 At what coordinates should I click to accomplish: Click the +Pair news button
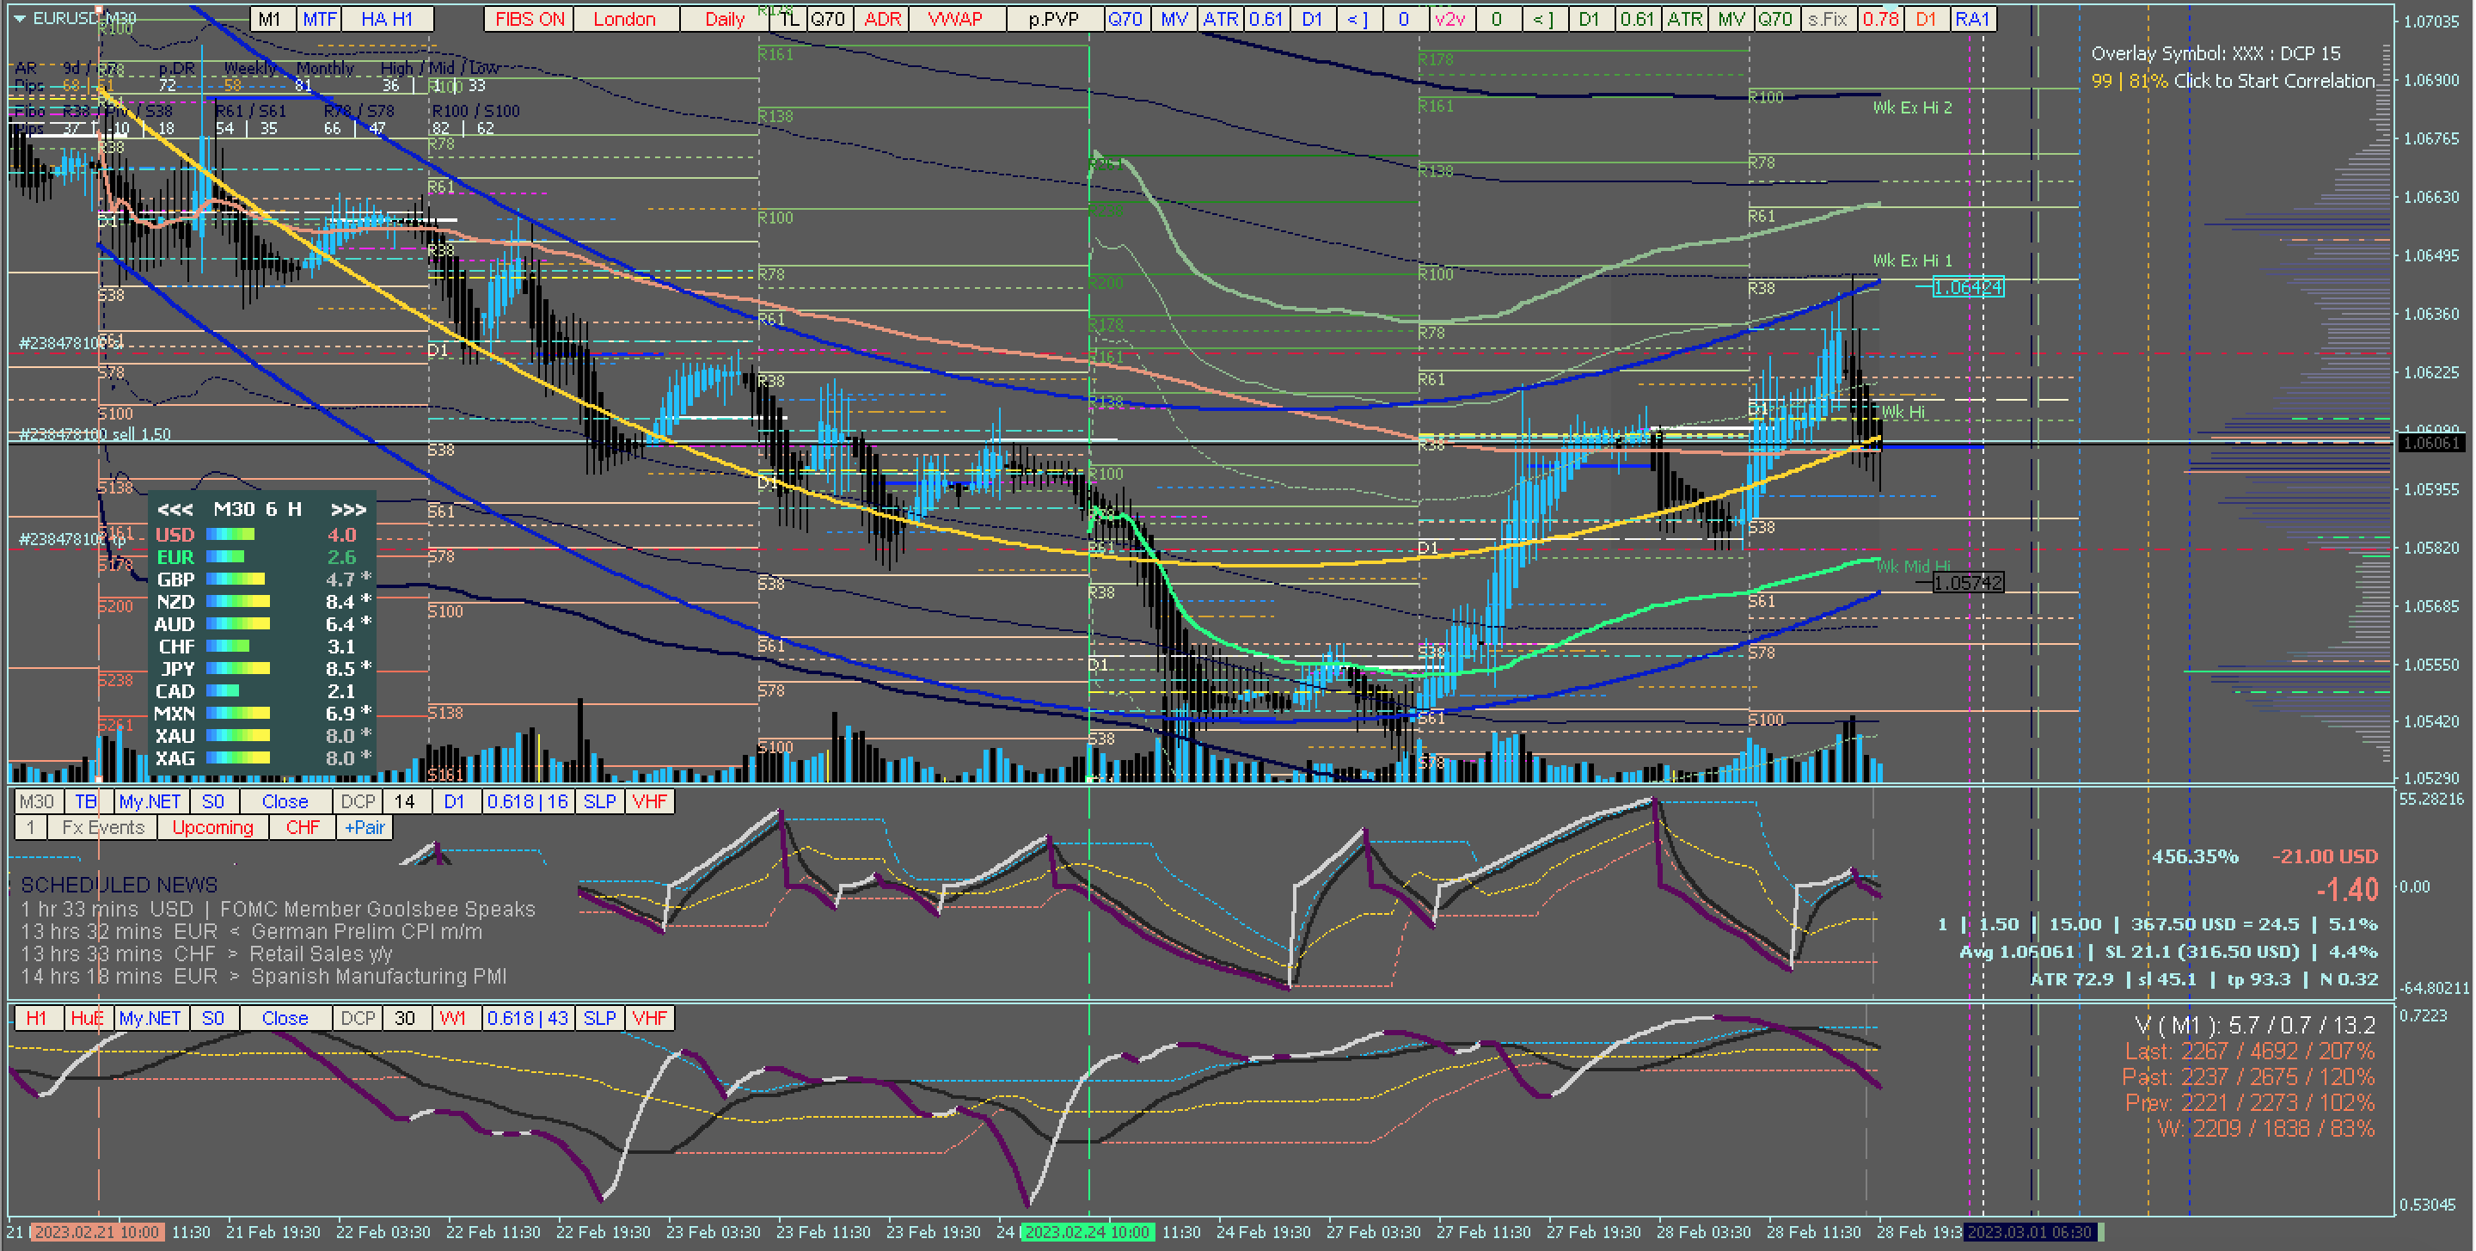point(365,828)
